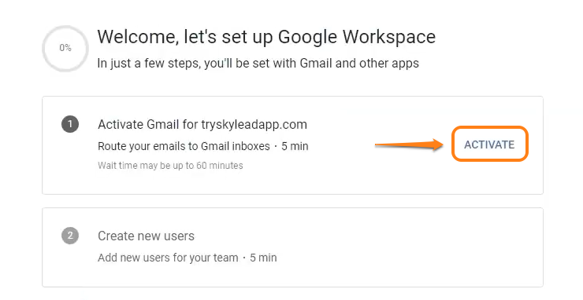The image size is (583, 300).
Task: Click 'Gmail and other apps' in subtitle
Action: pos(359,64)
